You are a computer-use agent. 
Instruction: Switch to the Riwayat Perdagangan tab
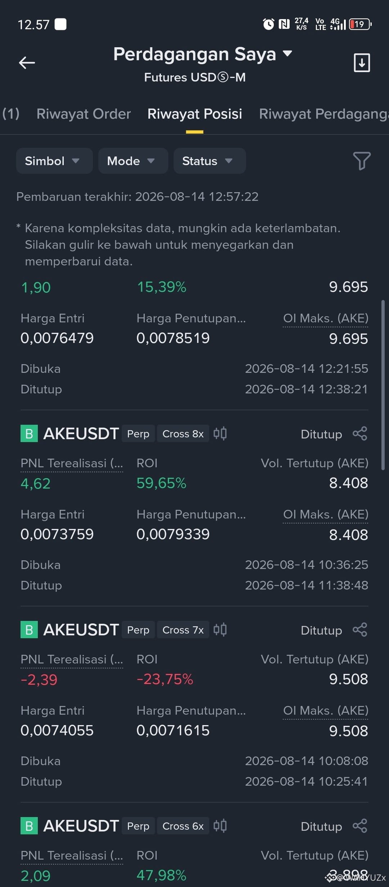point(324,114)
